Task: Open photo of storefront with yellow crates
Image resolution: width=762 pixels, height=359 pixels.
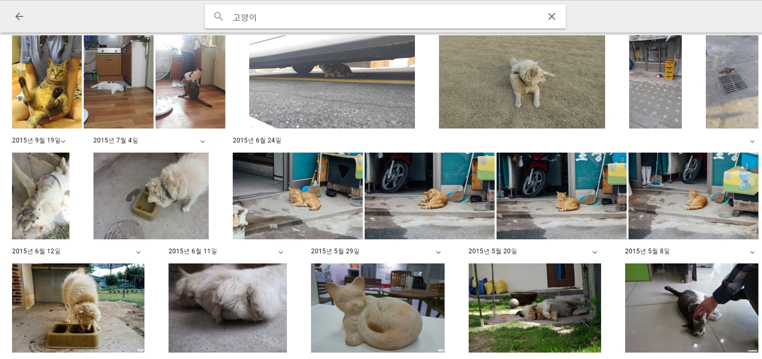Action: pos(655,82)
